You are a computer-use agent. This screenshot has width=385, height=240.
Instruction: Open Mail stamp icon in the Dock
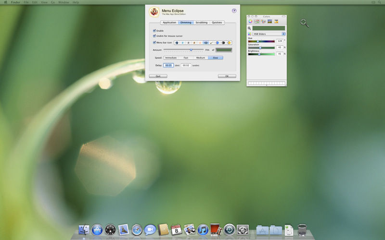124,230
